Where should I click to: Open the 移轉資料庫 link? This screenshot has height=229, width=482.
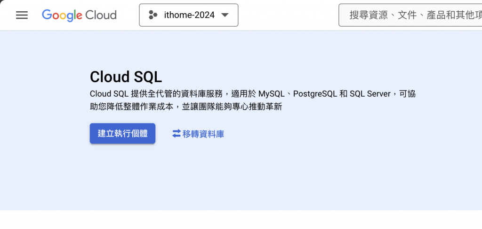[x=198, y=134]
